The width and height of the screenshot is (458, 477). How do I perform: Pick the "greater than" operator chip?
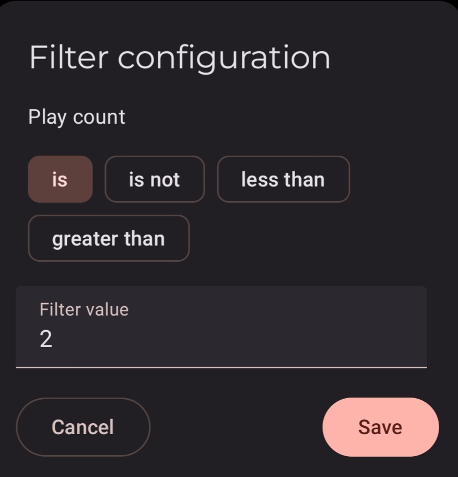point(109,238)
